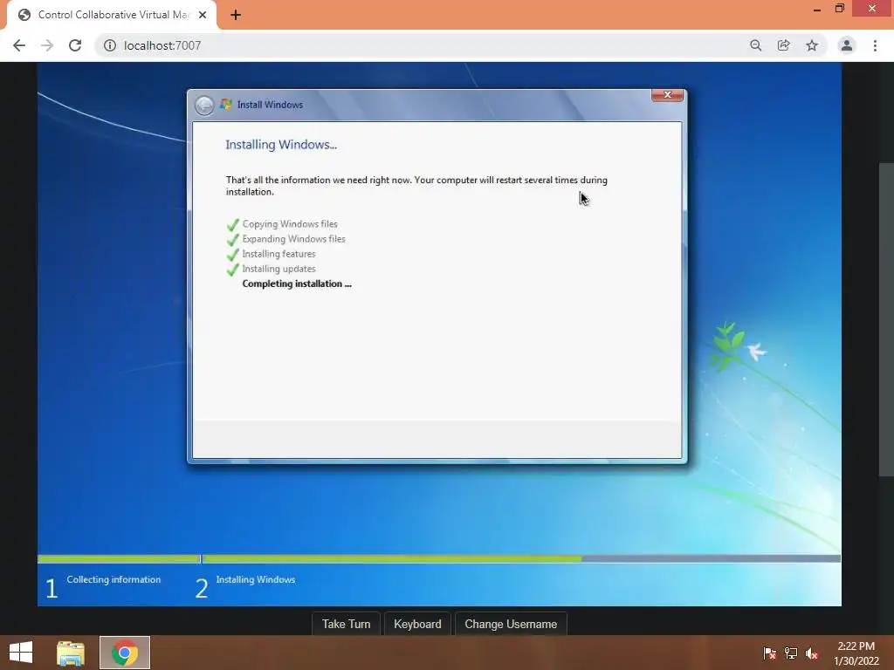This screenshot has height=670, width=894.
Task: Open Chrome three-dot menu
Action: [875, 45]
